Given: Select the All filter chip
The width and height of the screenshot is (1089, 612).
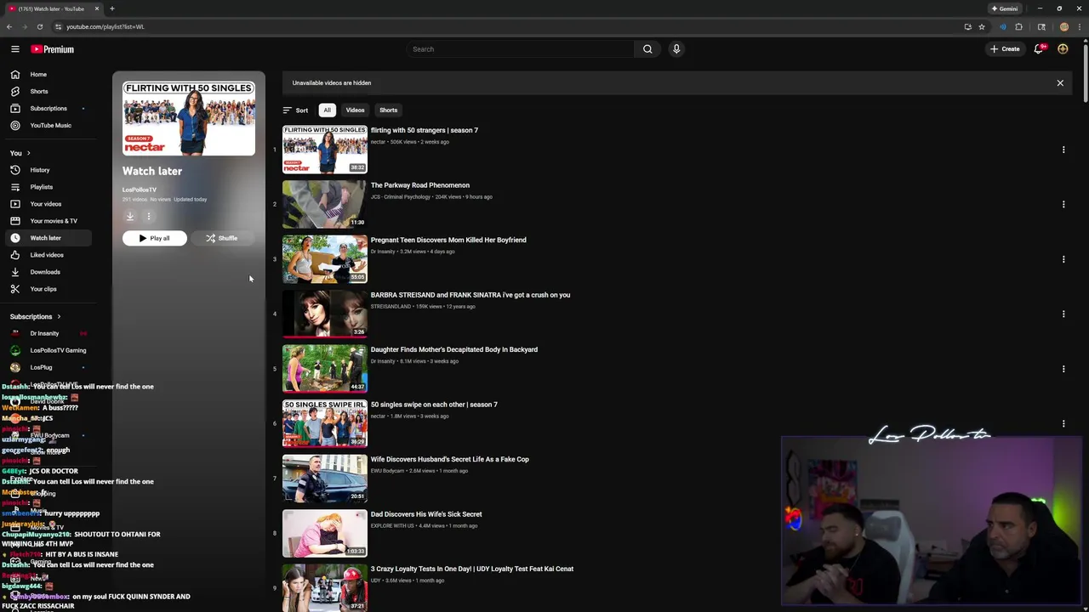Looking at the screenshot, I should [x=327, y=110].
